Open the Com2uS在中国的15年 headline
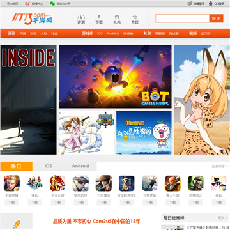 [x=96, y=222]
